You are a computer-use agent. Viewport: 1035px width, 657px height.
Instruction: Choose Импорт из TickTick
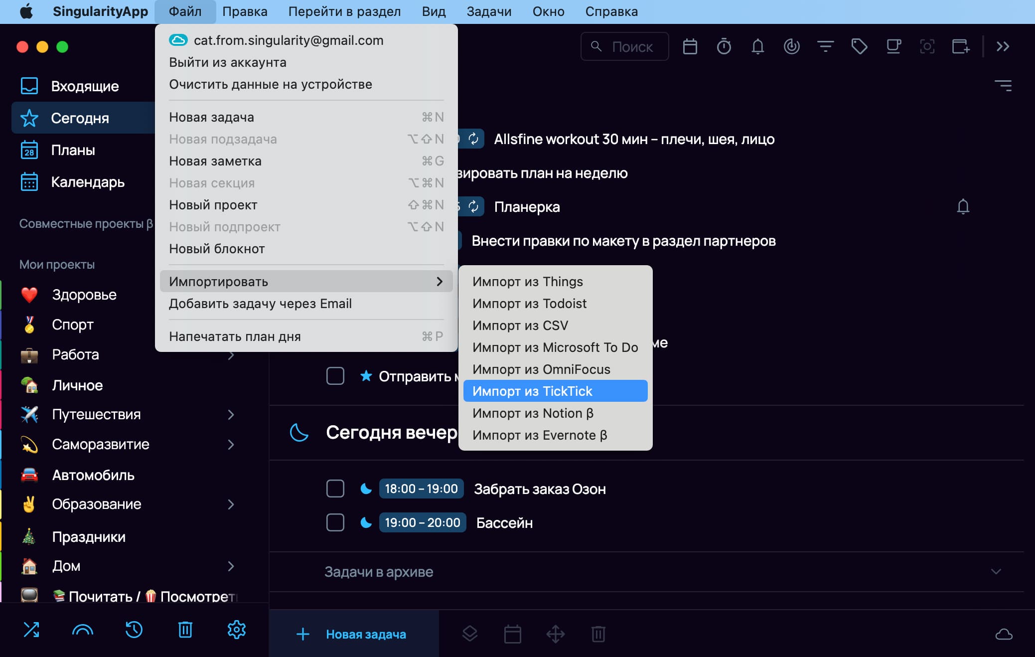tap(555, 391)
